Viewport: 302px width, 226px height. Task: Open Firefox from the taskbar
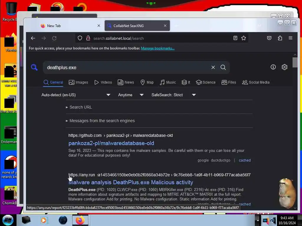pyautogui.click(x=80, y=220)
